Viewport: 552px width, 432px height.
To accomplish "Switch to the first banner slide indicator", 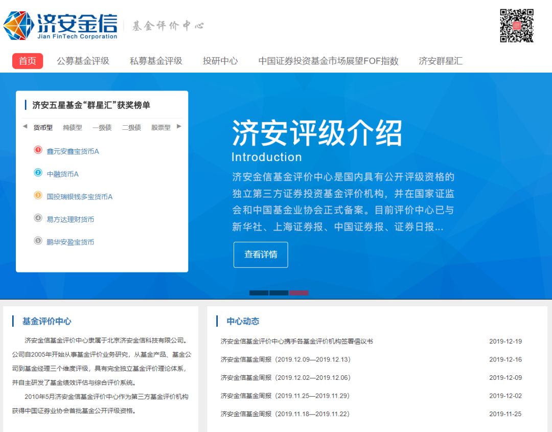I will tap(259, 293).
